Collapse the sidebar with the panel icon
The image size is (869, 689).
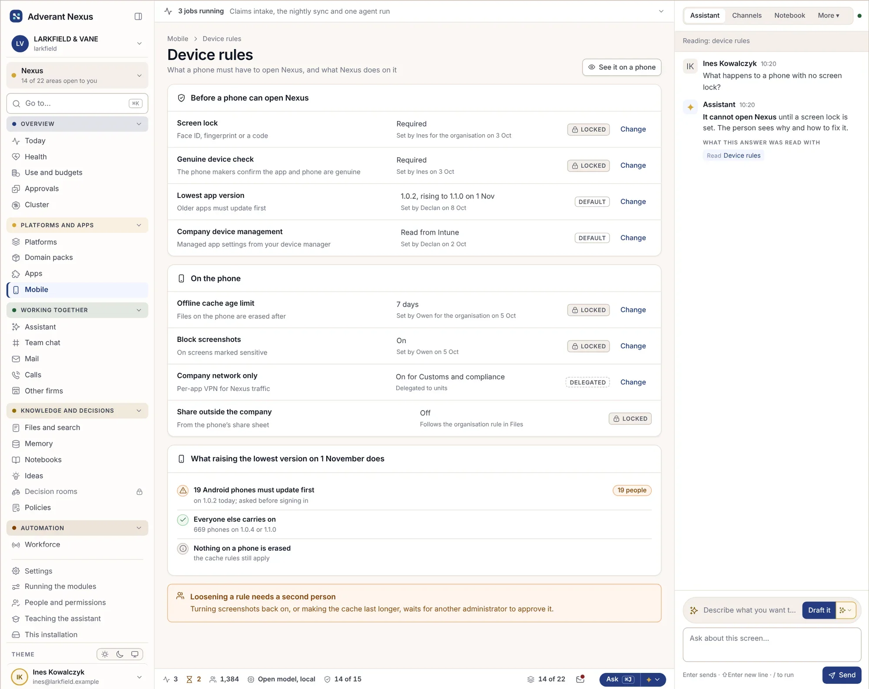138,17
